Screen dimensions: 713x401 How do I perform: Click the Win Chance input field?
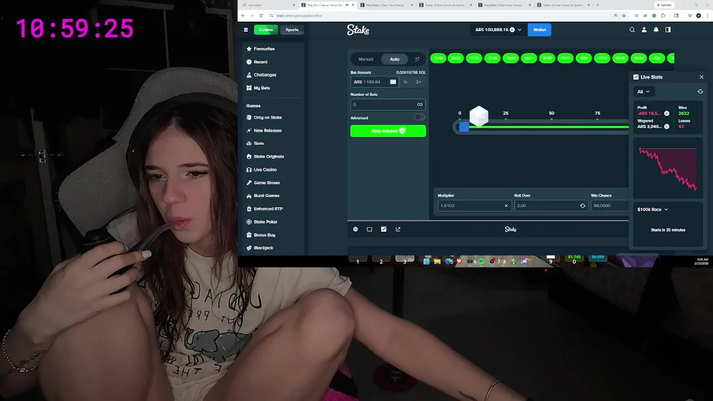click(610, 206)
